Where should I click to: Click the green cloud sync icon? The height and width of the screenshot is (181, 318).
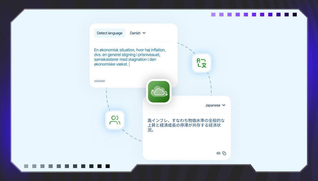click(159, 92)
